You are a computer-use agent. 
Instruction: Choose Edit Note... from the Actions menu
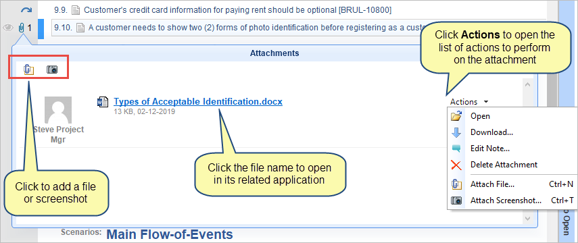[x=512, y=148]
